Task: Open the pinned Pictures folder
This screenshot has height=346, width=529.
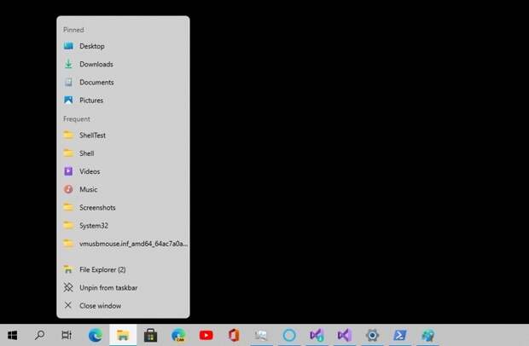Action: (123, 100)
